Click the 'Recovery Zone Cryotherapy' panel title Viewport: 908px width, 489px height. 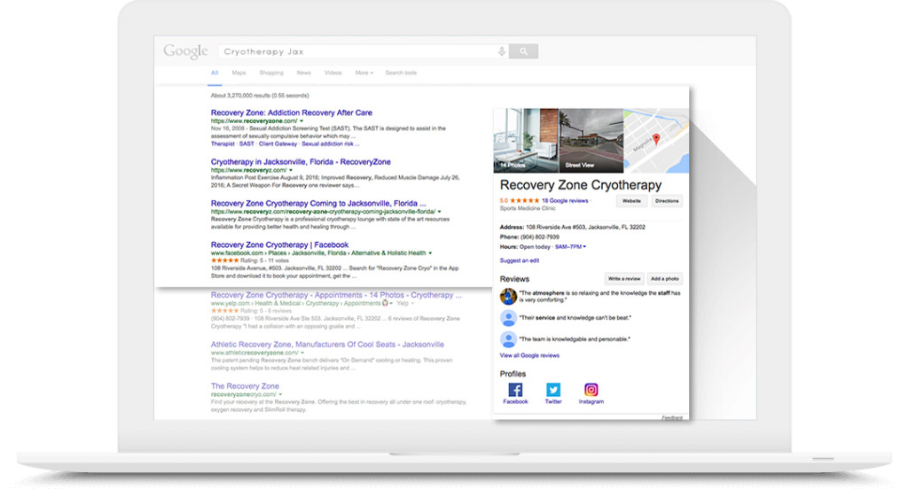pyautogui.click(x=580, y=185)
